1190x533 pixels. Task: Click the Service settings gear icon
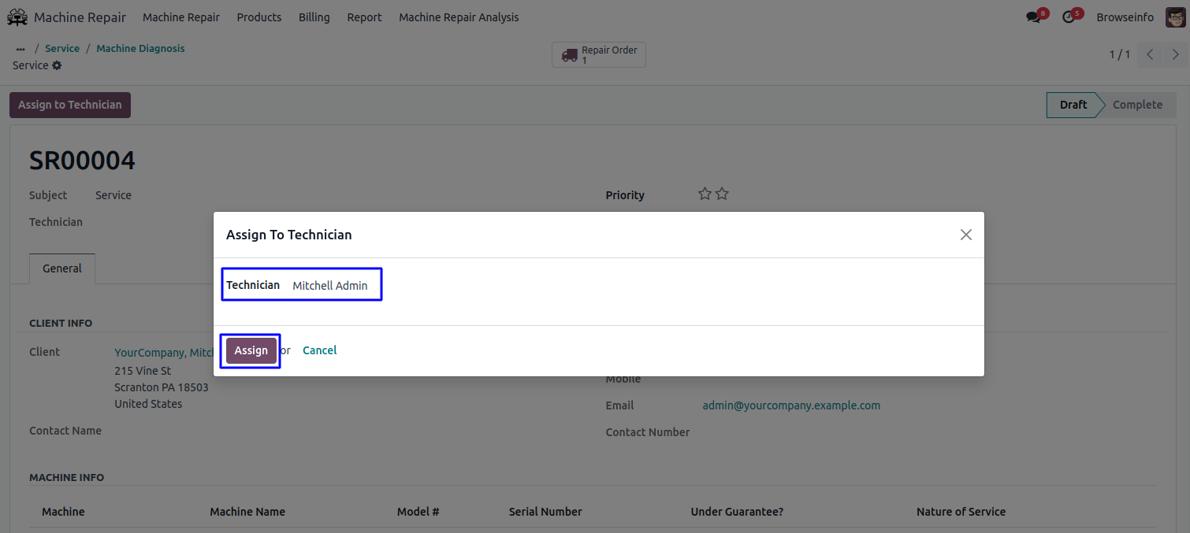(x=57, y=65)
